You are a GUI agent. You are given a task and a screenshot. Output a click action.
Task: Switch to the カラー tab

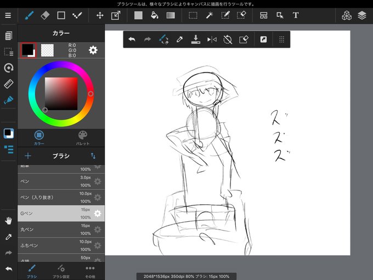coord(39,138)
